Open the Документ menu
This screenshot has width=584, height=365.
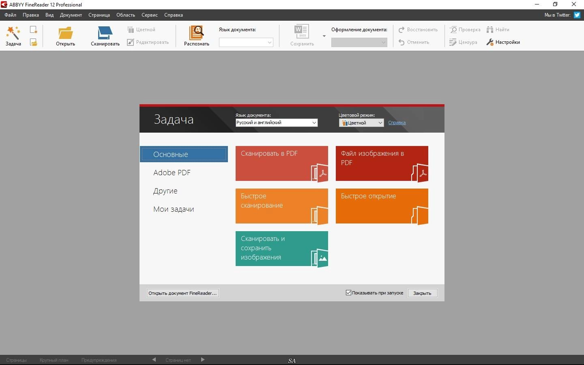[x=71, y=15]
